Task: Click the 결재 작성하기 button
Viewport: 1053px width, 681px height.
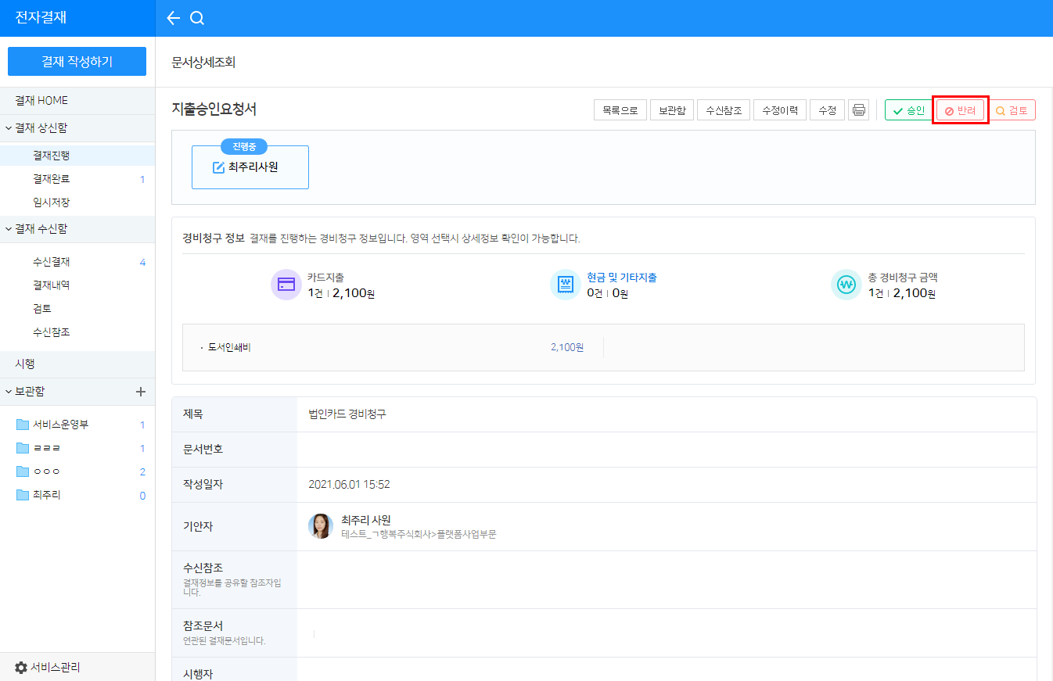Action: point(77,62)
